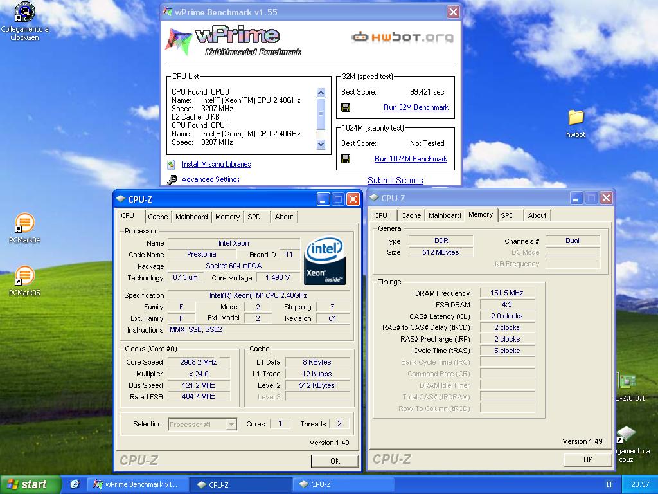This screenshot has height=494, width=658.
Task: Open the Windows Start menu
Action: [x=31, y=484]
